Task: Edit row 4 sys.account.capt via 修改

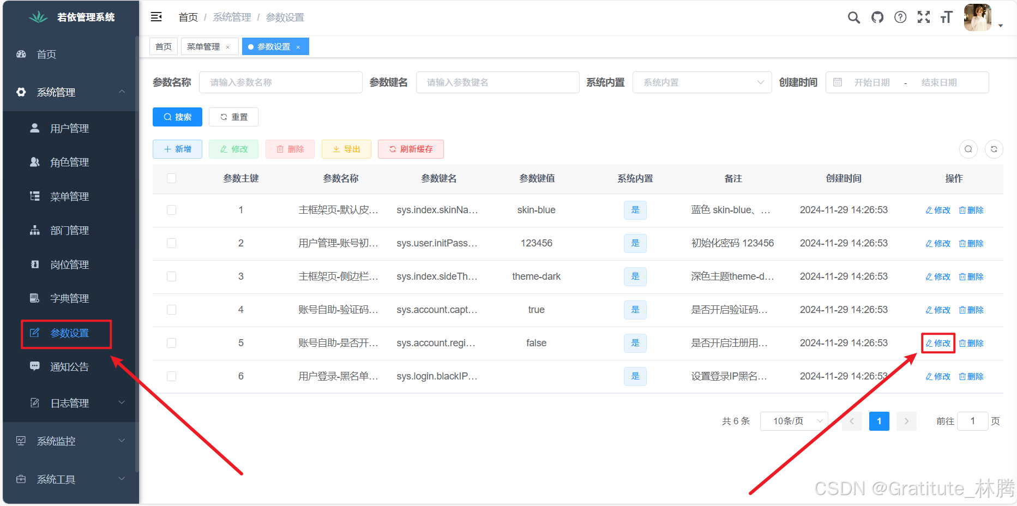Action: pos(938,310)
